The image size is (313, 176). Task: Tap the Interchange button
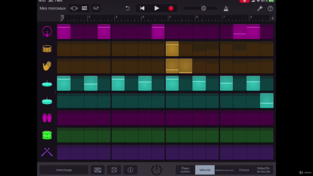(x=64, y=170)
